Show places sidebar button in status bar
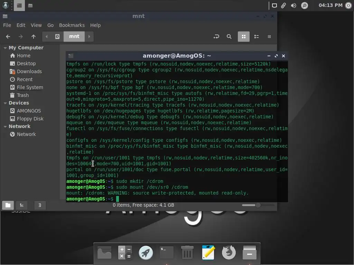 pyautogui.click(x=8, y=205)
